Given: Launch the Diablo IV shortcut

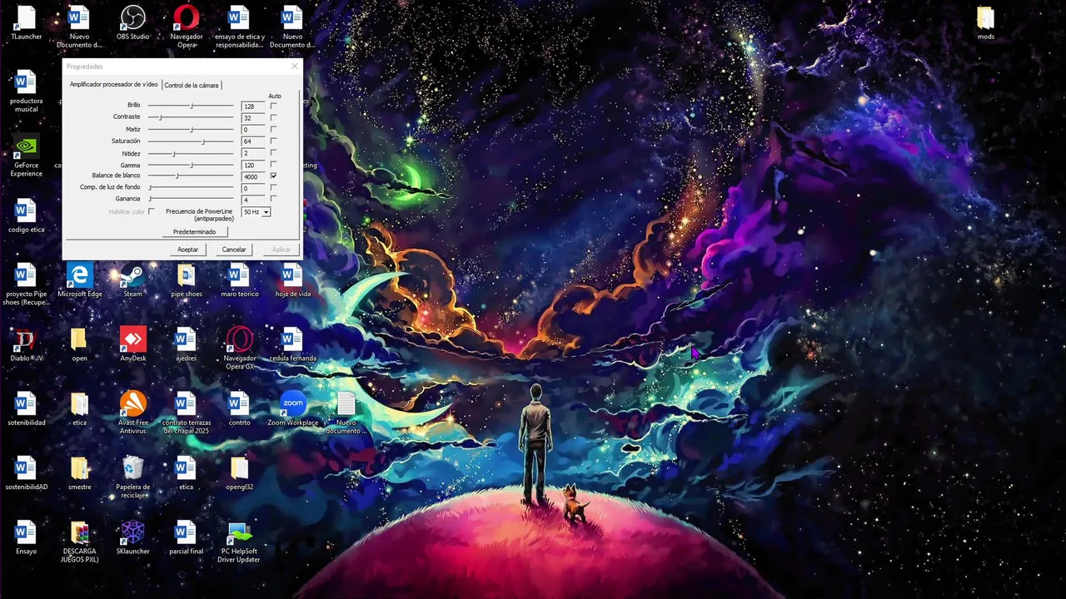Looking at the screenshot, I should pyautogui.click(x=26, y=344).
